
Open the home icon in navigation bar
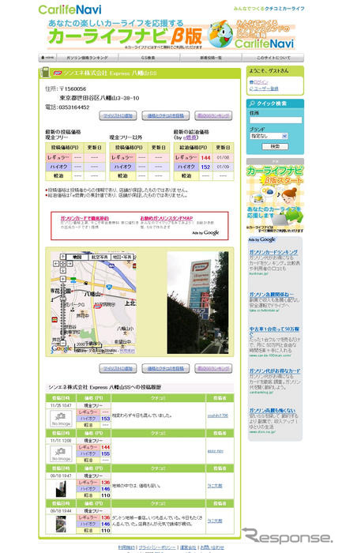(47, 57)
